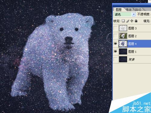Click the 图层 1 thumbnail

point(123,52)
